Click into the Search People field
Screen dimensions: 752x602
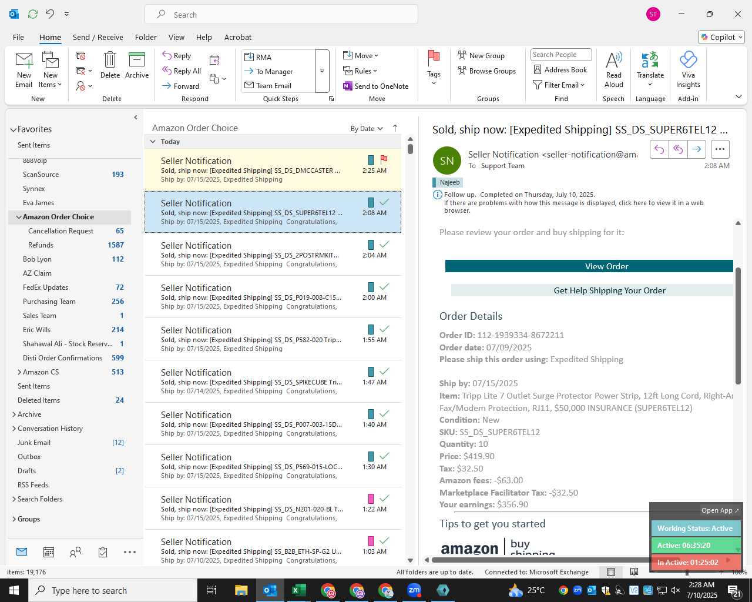561,55
